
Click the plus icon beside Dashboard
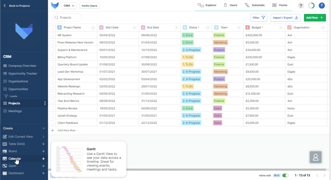[43, 173]
